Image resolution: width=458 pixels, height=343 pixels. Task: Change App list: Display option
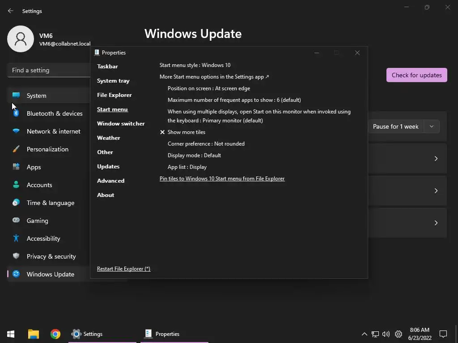[x=187, y=167]
